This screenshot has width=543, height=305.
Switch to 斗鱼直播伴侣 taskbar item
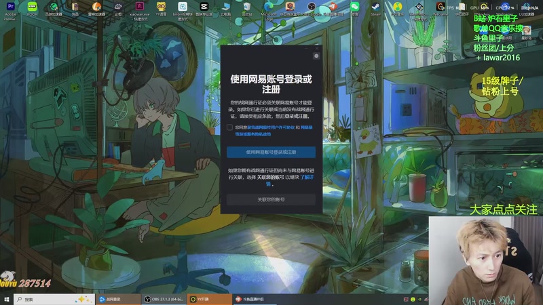(255, 299)
